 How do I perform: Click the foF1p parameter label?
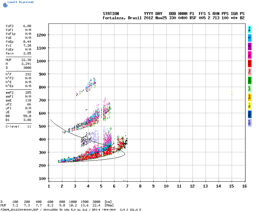(10, 34)
